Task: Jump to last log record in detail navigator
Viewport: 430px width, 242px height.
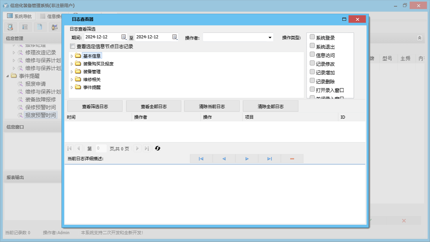Action: (269, 159)
